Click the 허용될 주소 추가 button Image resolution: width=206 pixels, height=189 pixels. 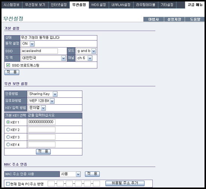125,183
